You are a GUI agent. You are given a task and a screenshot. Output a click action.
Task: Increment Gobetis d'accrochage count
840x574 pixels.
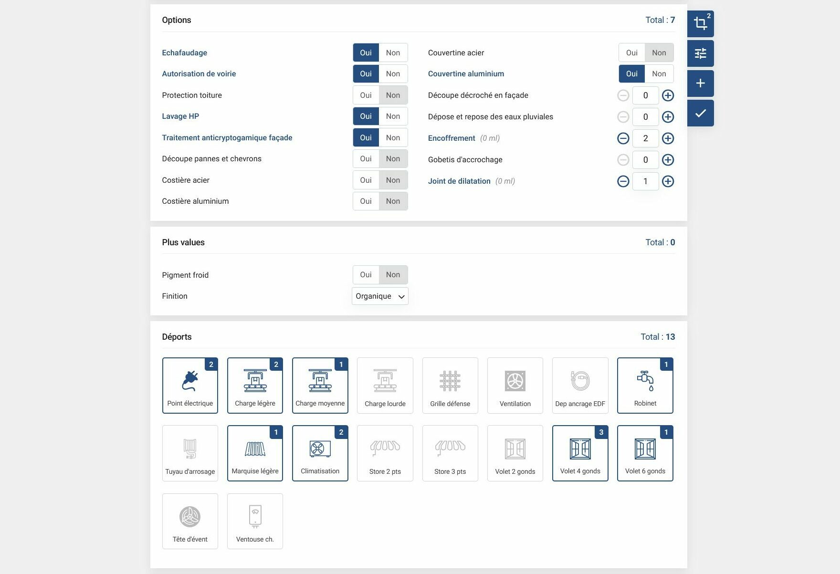(x=668, y=160)
